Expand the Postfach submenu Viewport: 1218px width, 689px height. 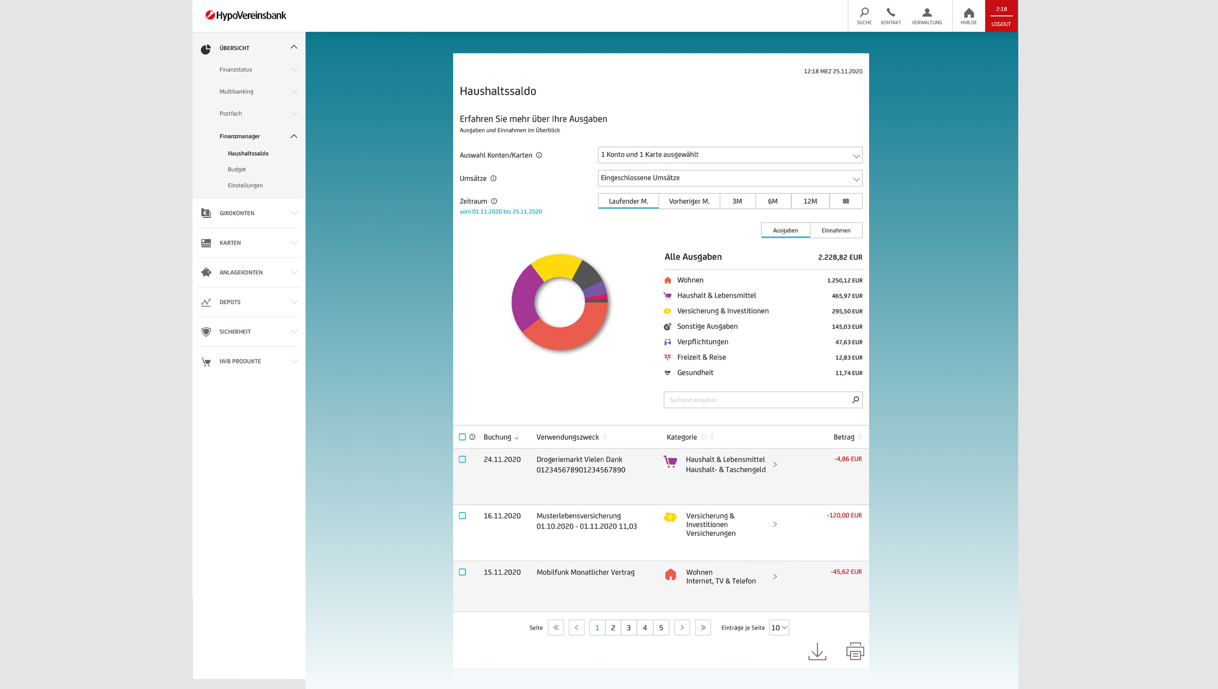click(294, 113)
